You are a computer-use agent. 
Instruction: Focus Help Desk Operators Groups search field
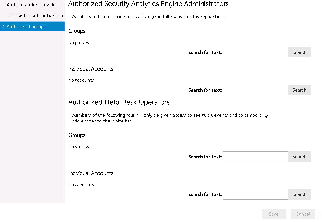pos(255,157)
